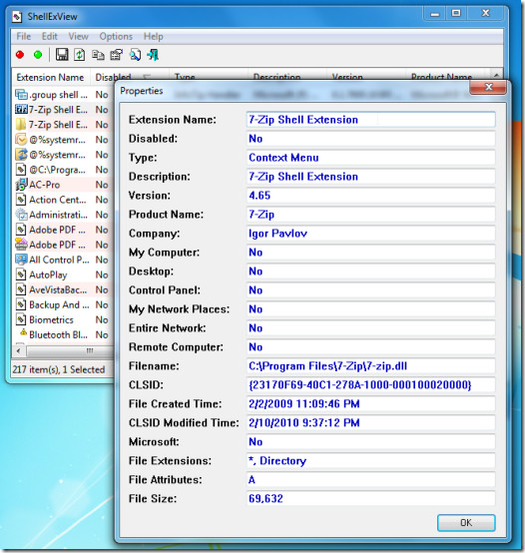
Task: Click the vertical scrollbar up arrow
Action: click(496, 75)
